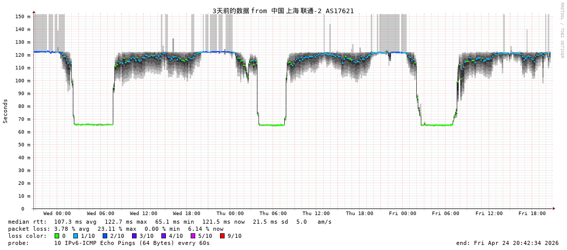Click the median rtt statistics row

169,222
